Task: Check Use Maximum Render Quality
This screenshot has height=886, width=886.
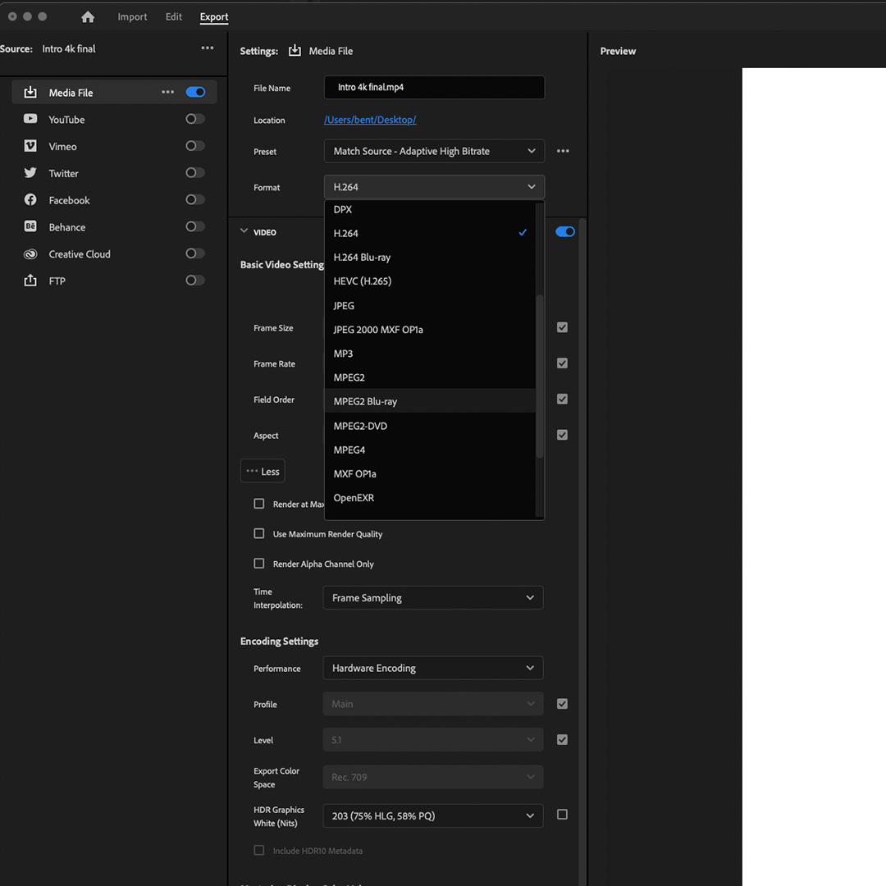Action: (x=258, y=534)
